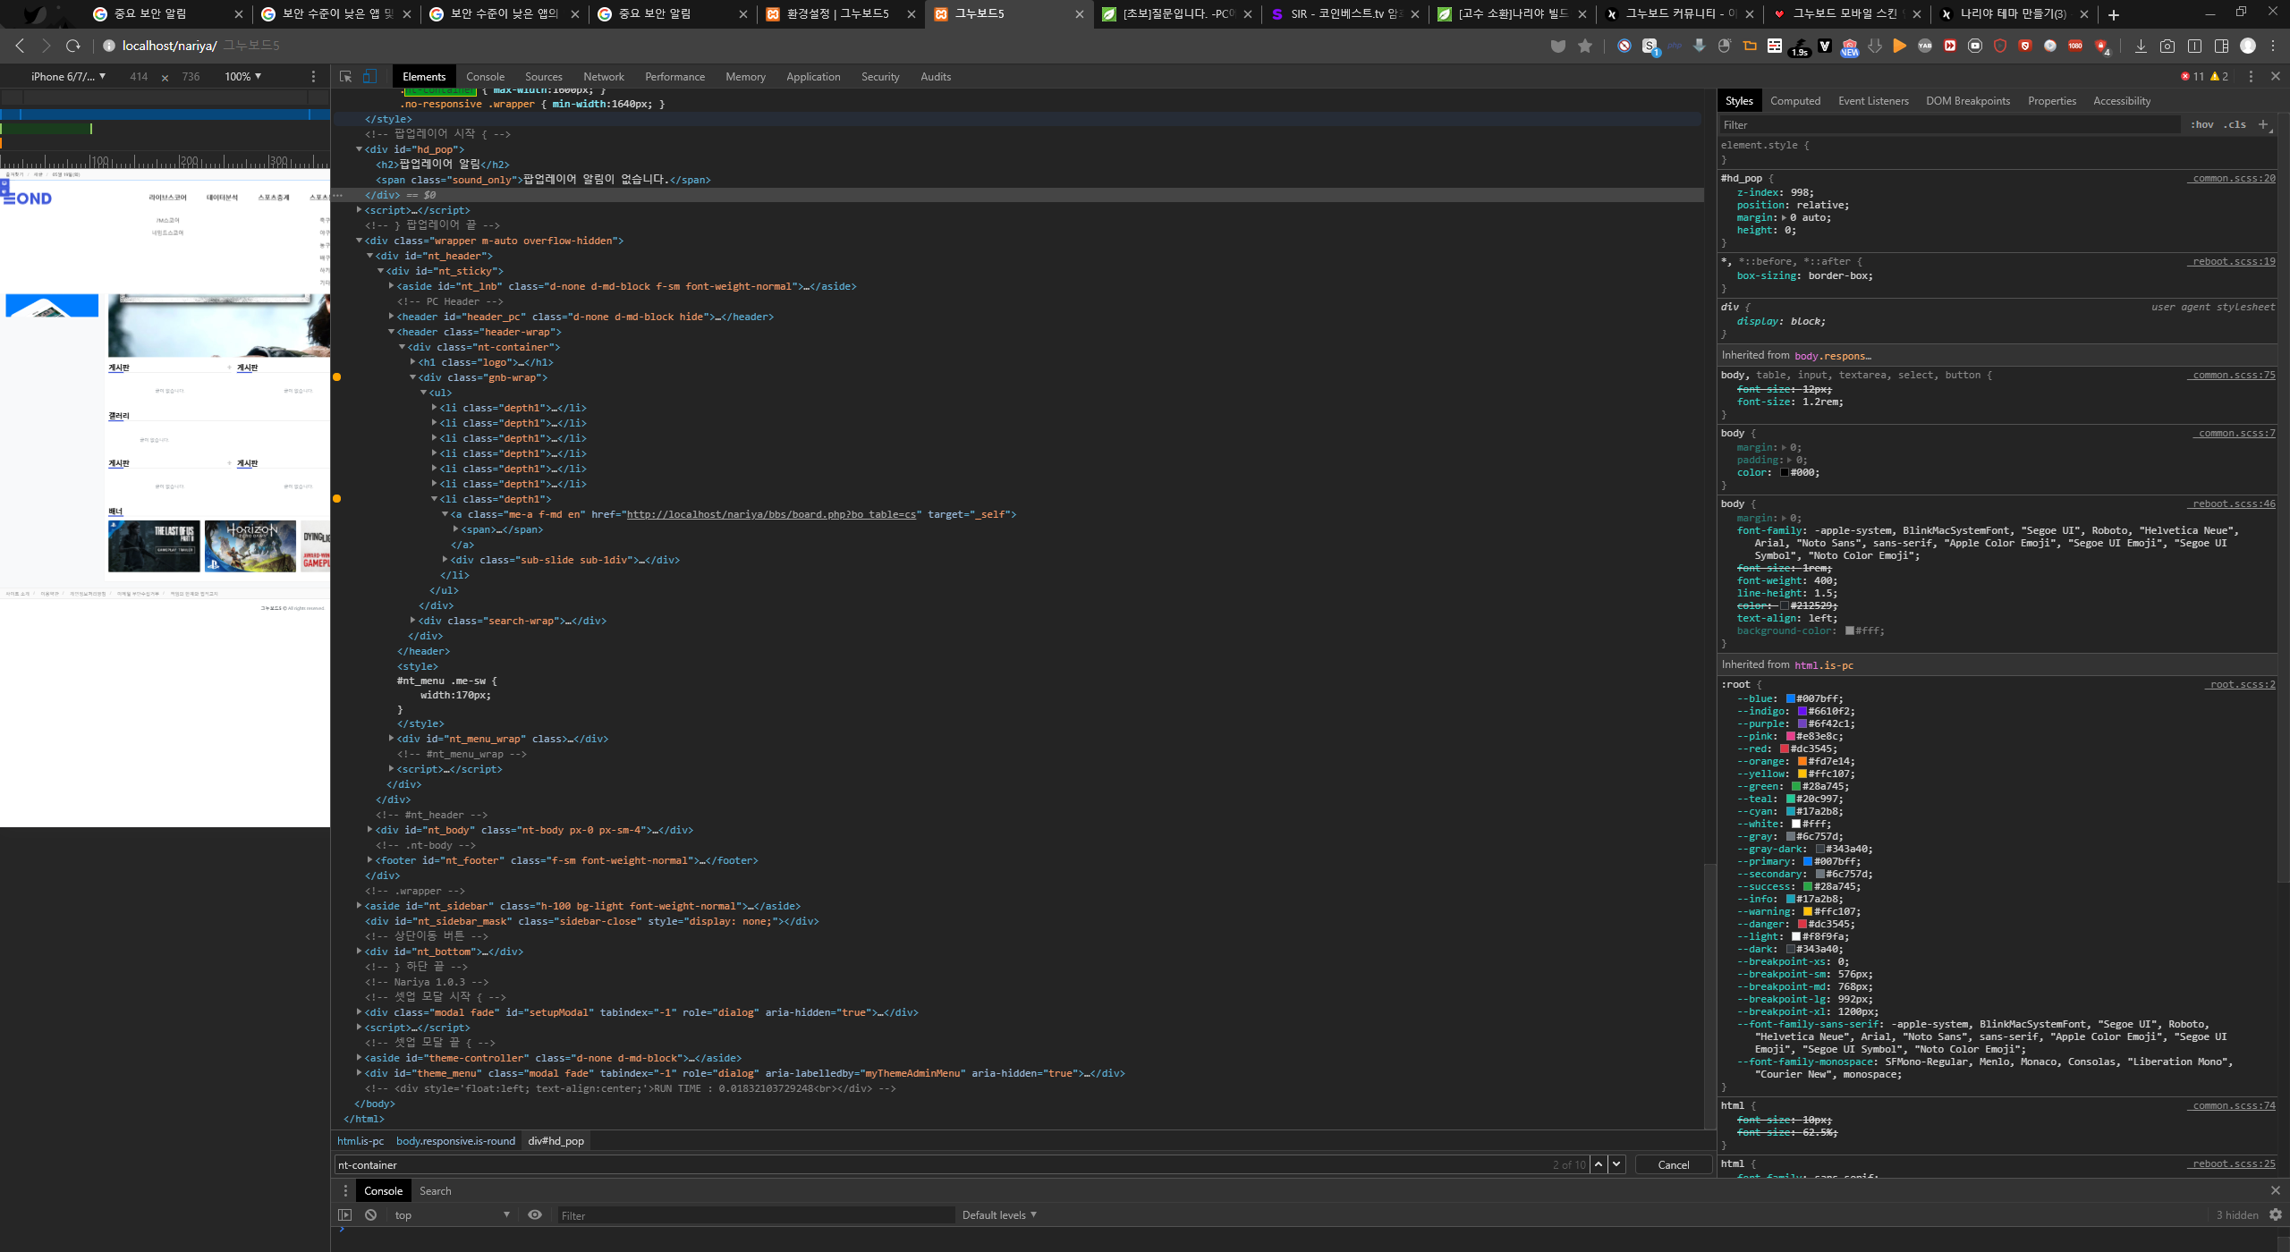Click the clear console icon
Screen dimensions: 2290x1252
point(370,1214)
